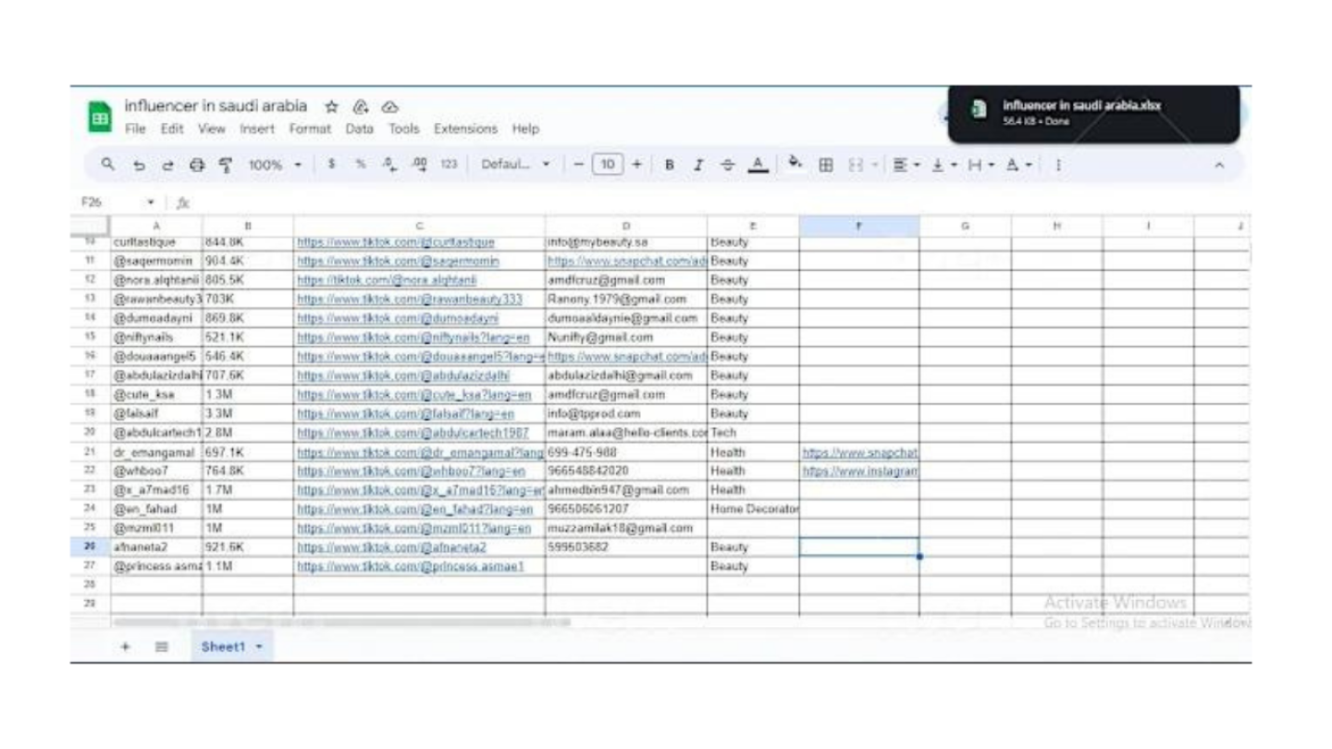Image resolution: width=1332 pixels, height=749 pixels.
Task: Click the move to folder icon
Action: pyautogui.click(x=361, y=107)
